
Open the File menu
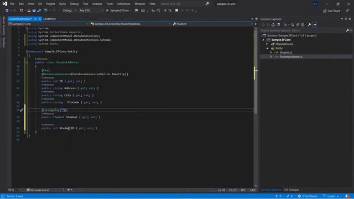12,4
